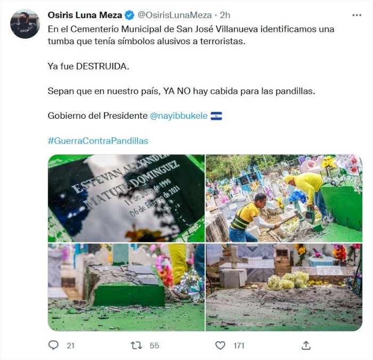View the broken green tomb photo
This screenshot has height=360, width=373.
pos(126,287)
